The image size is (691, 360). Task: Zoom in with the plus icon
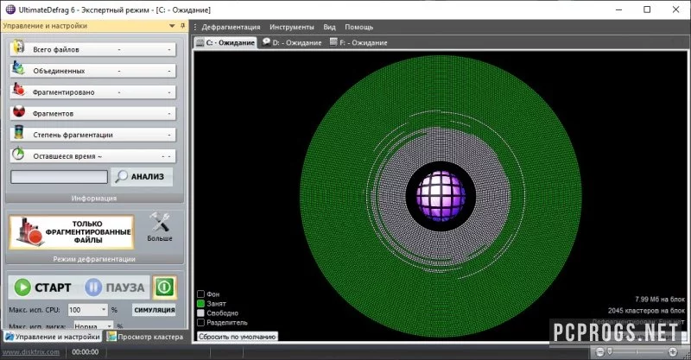pyautogui.click(x=673, y=351)
